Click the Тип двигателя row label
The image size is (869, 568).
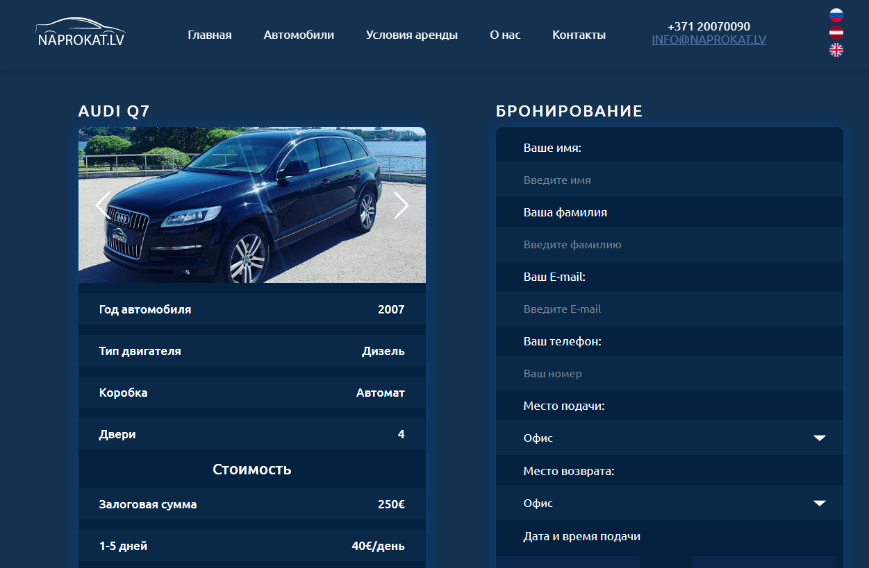(x=140, y=351)
